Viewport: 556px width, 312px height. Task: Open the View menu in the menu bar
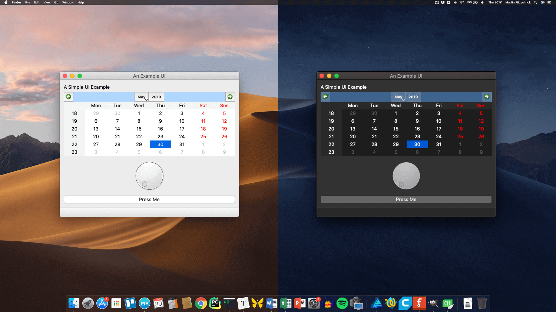coord(46,2)
